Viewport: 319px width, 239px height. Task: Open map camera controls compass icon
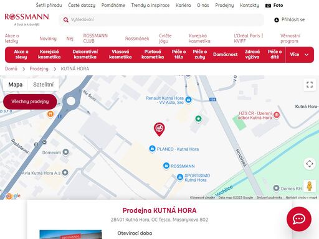(x=310, y=164)
